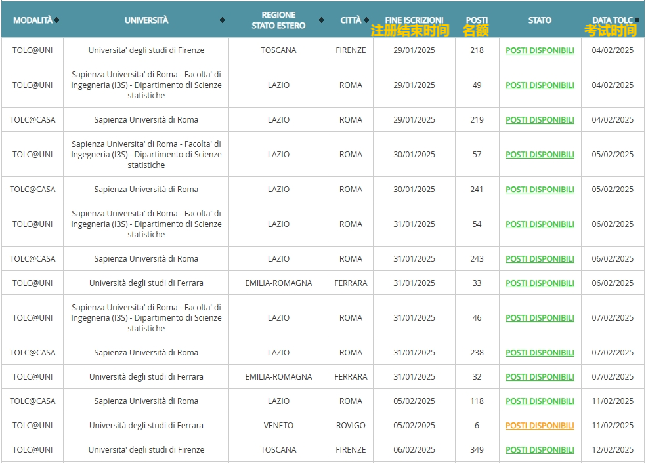
Task: Click the seat count 218
Action: (477, 50)
